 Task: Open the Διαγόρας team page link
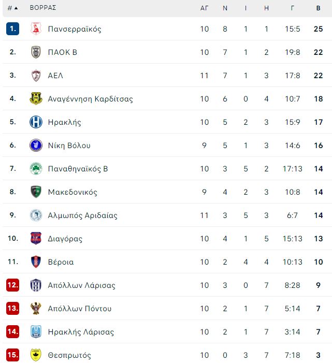click(65, 239)
